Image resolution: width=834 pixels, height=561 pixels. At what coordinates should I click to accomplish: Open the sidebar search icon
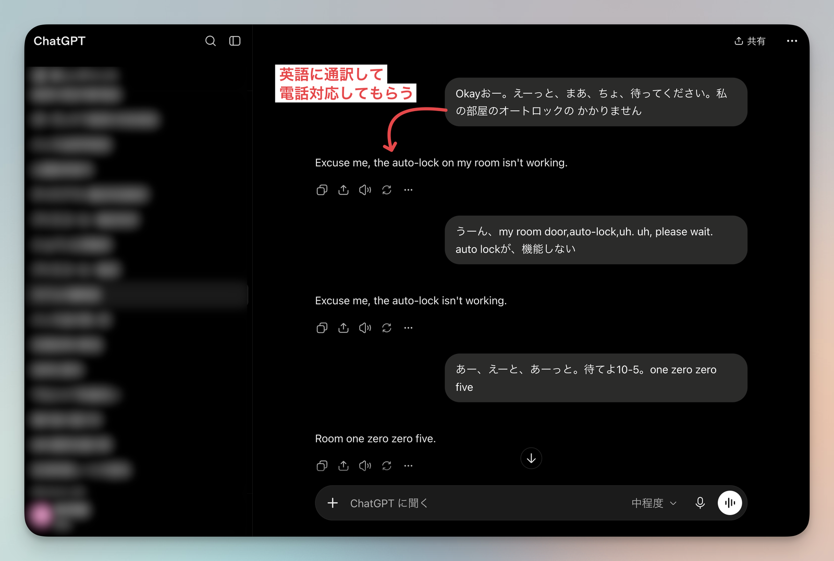tap(211, 41)
